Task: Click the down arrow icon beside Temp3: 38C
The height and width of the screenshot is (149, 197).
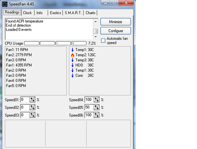Action: pyautogui.click(x=73, y=60)
